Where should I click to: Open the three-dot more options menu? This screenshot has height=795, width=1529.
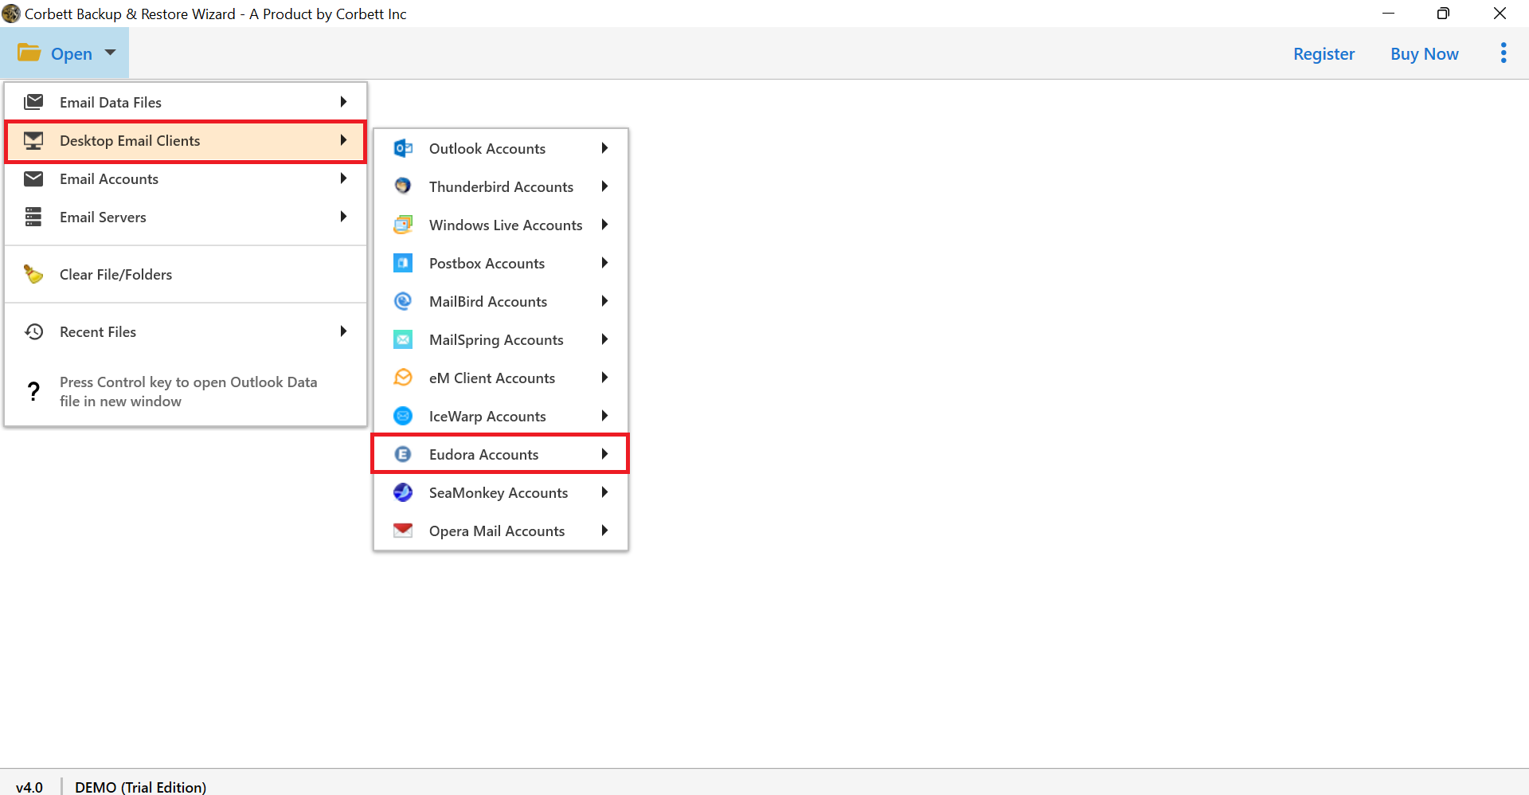pyautogui.click(x=1504, y=53)
